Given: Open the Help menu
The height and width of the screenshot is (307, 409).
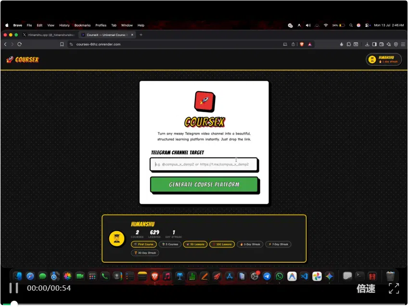Looking at the screenshot, I should pos(141,25).
